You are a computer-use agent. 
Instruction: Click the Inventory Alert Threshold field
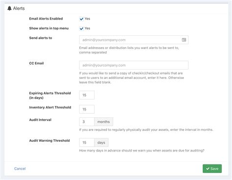(87, 109)
